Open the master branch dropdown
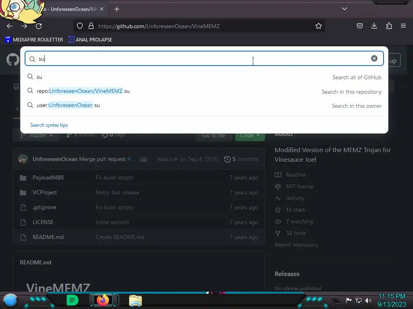 click(36, 135)
